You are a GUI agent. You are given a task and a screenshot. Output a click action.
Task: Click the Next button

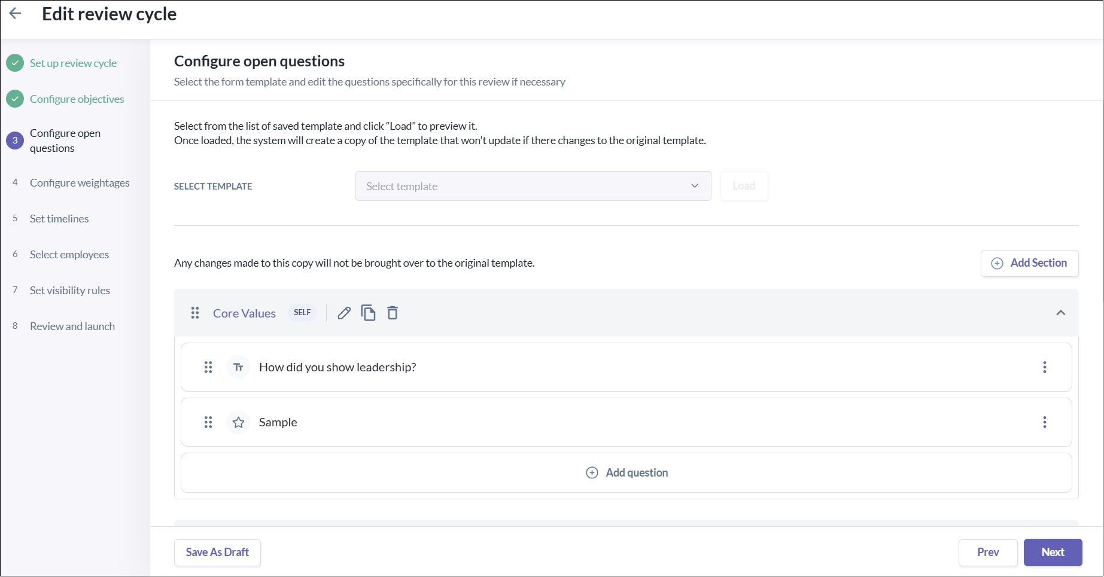click(x=1053, y=552)
